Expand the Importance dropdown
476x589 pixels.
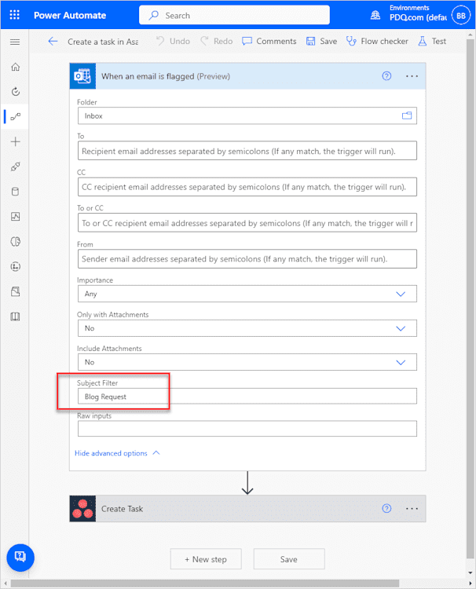click(401, 294)
